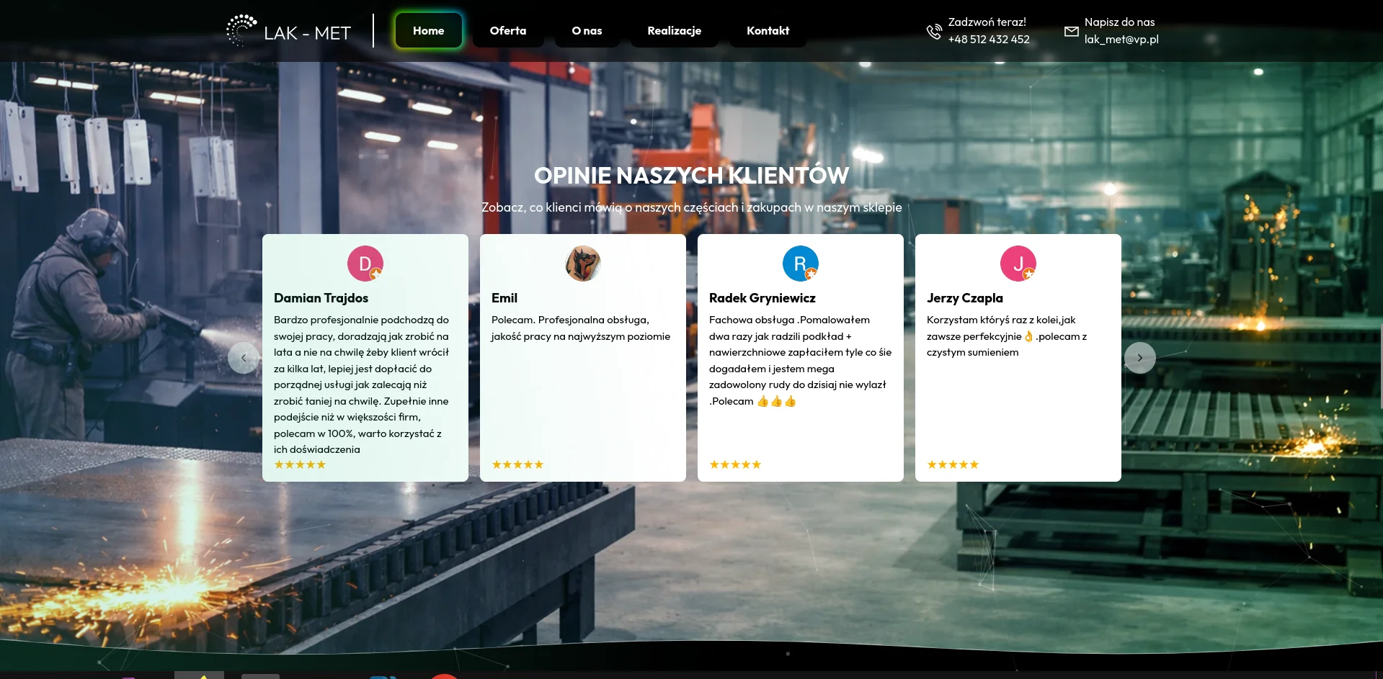Show previous reviews with left arrow
1383x679 pixels.
pos(244,358)
